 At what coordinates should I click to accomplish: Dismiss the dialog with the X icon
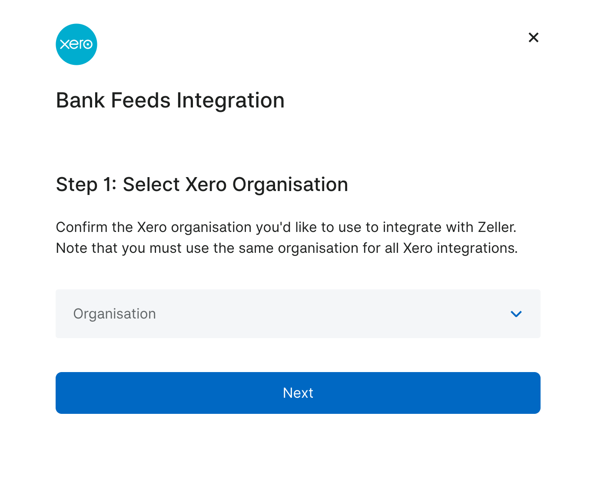[533, 37]
